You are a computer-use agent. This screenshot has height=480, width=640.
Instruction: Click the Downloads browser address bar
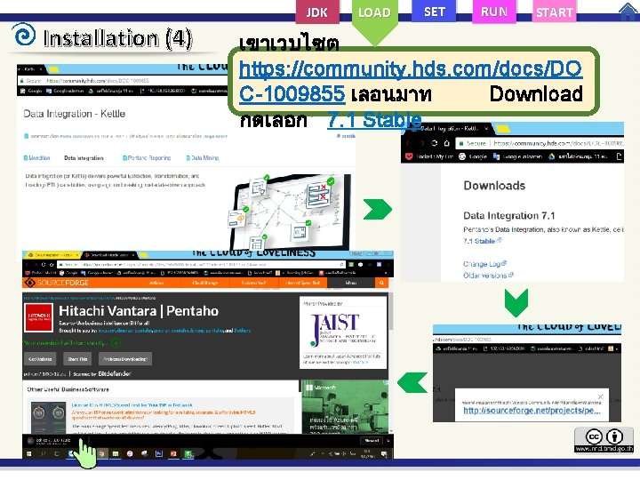tap(540, 143)
